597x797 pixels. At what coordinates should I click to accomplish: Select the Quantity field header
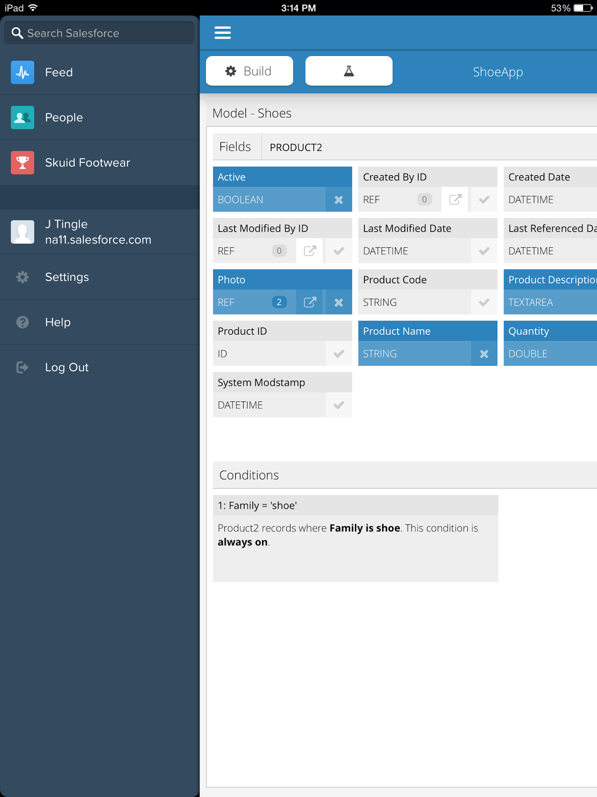pyautogui.click(x=550, y=331)
